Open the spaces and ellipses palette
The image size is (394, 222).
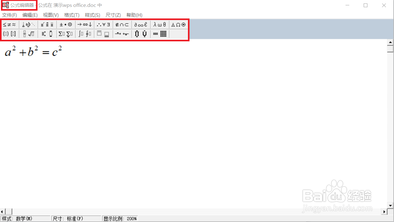pos(28,25)
